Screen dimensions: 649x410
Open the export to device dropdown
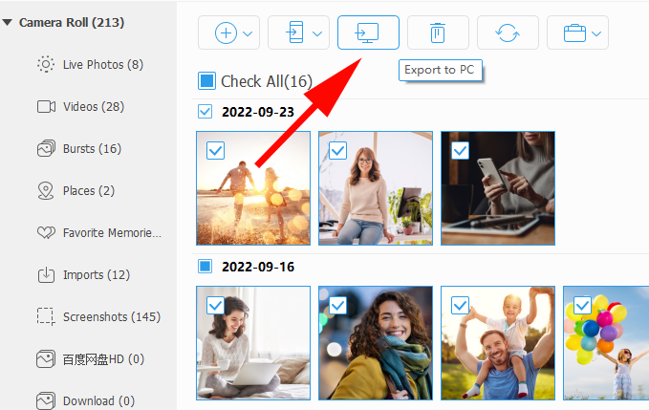(x=298, y=32)
